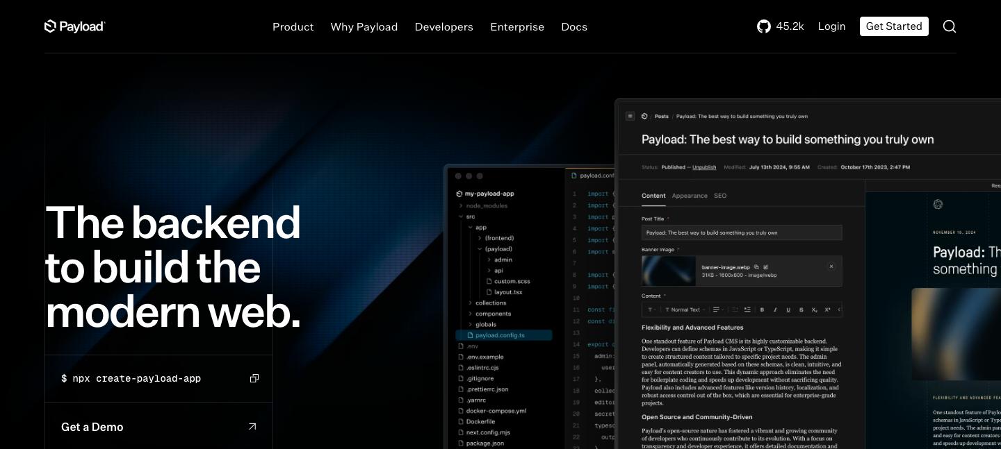Viewport: 1001px width, 449px height.
Task: Expand the (frontend) folder
Action: pyautogui.click(x=480, y=238)
